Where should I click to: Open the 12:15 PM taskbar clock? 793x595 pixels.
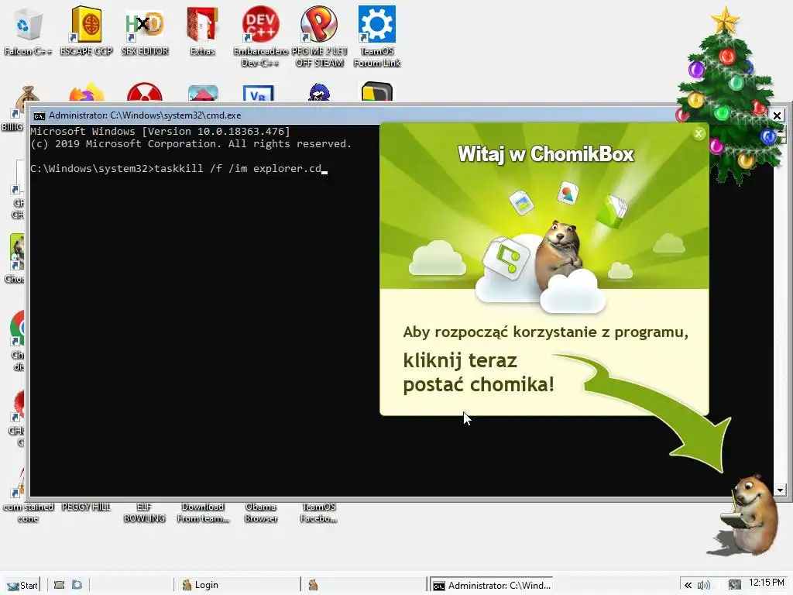pyautogui.click(x=766, y=583)
